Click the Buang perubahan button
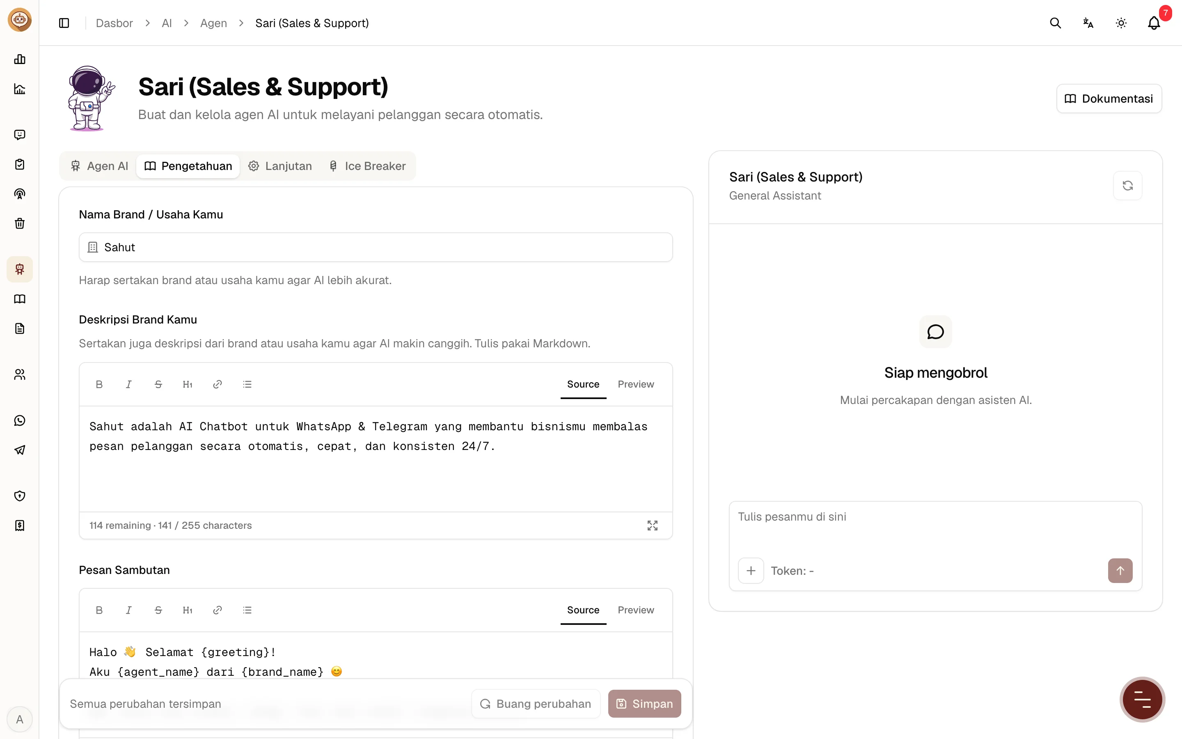Screen dimensions: 1182x739 pos(536,704)
